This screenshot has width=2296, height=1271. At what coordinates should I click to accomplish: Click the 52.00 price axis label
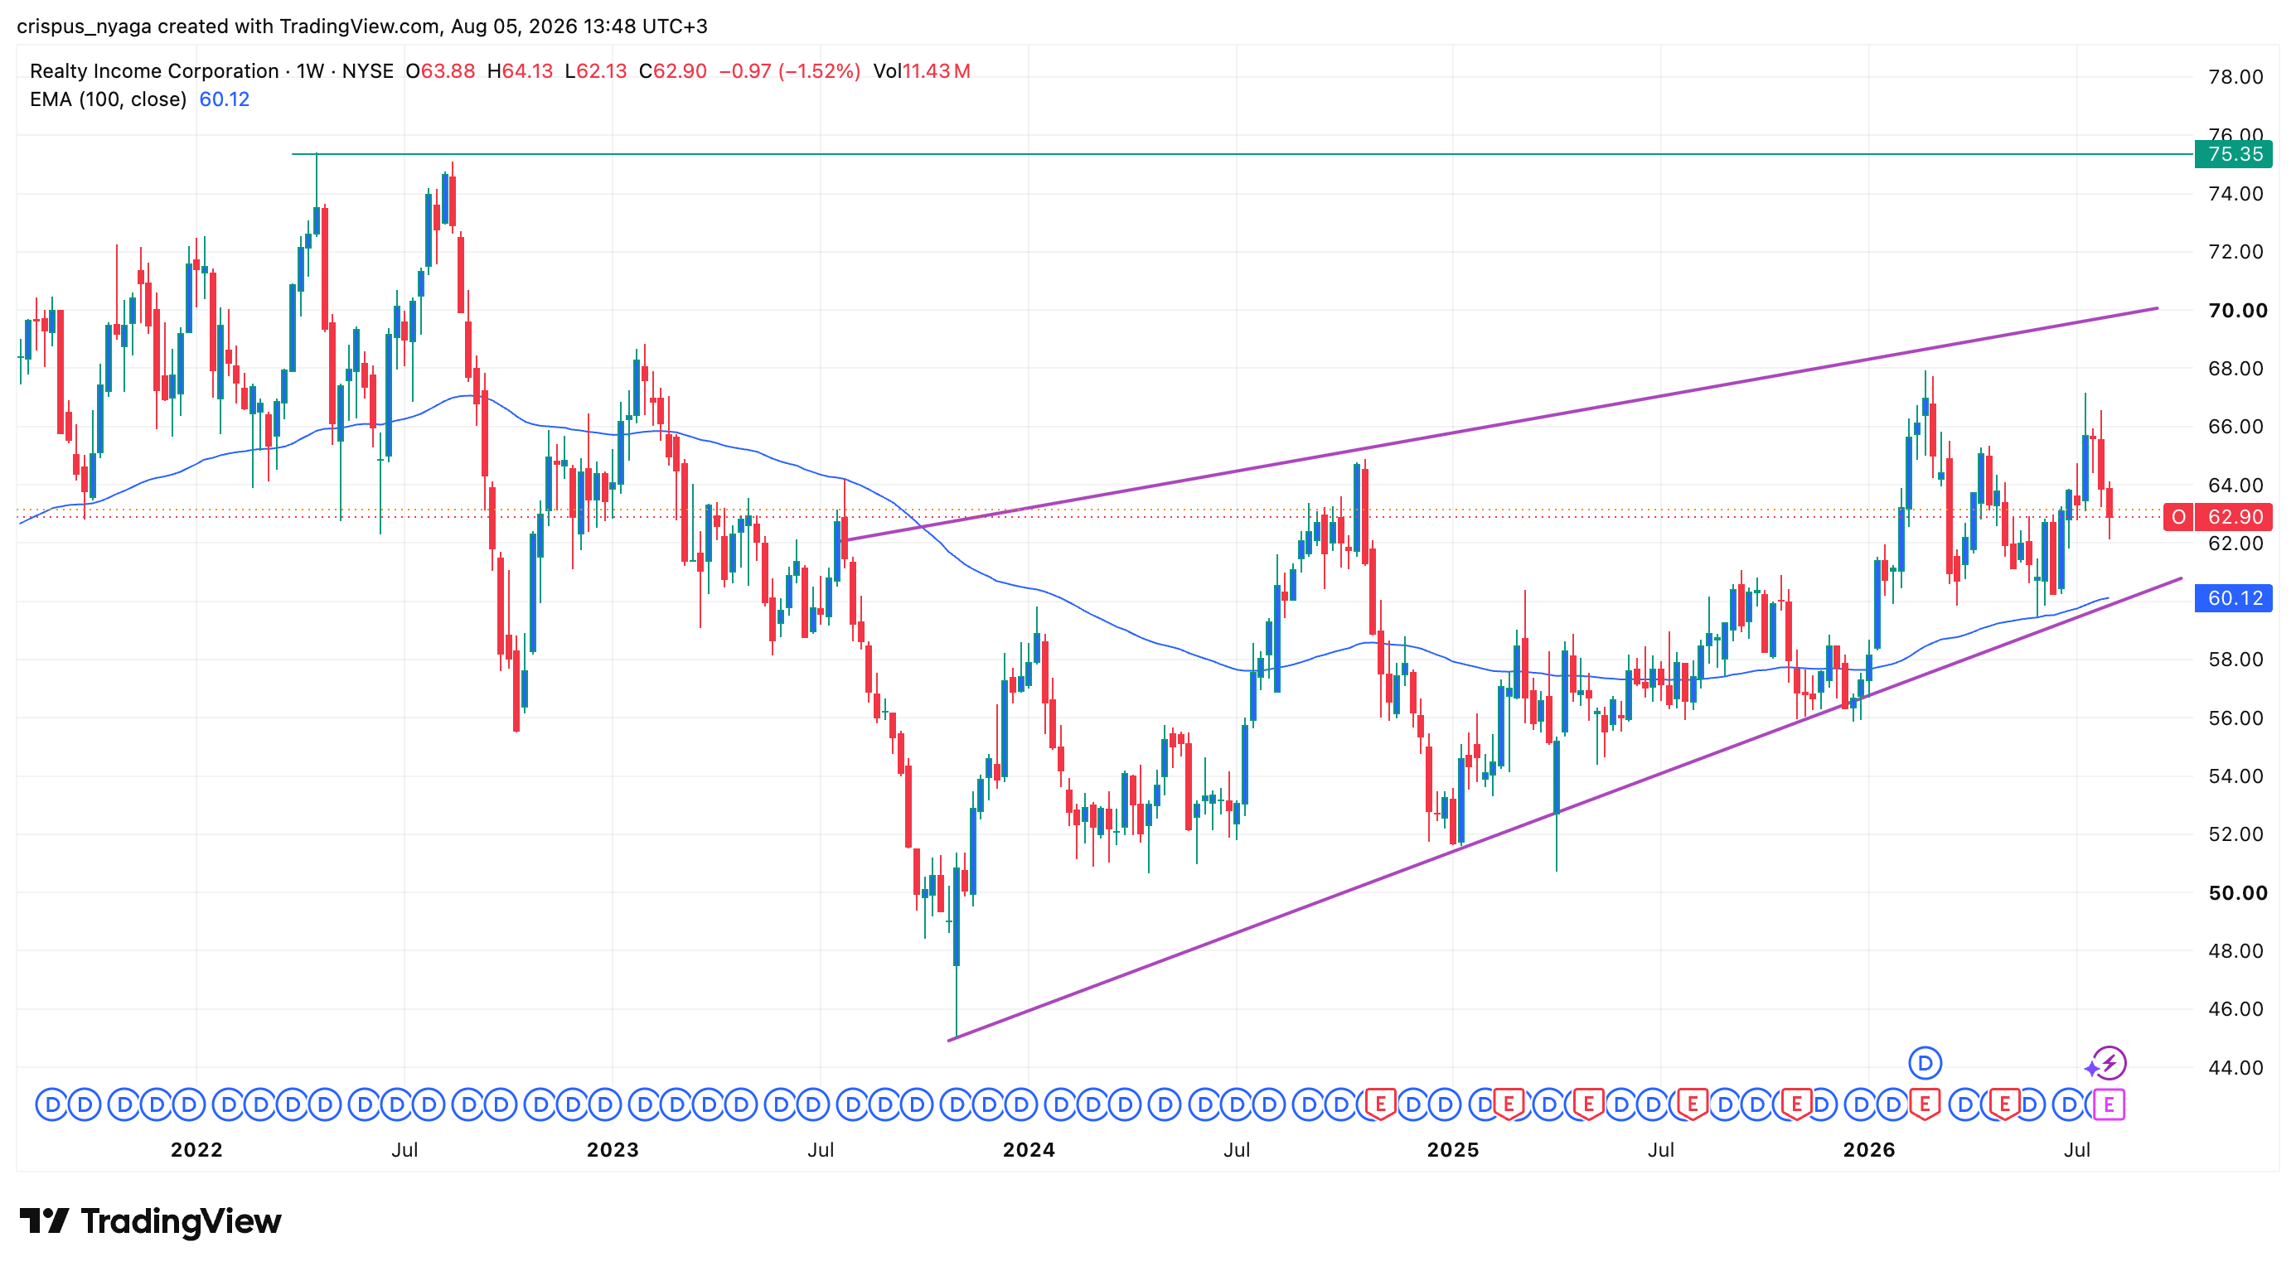click(2235, 834)
